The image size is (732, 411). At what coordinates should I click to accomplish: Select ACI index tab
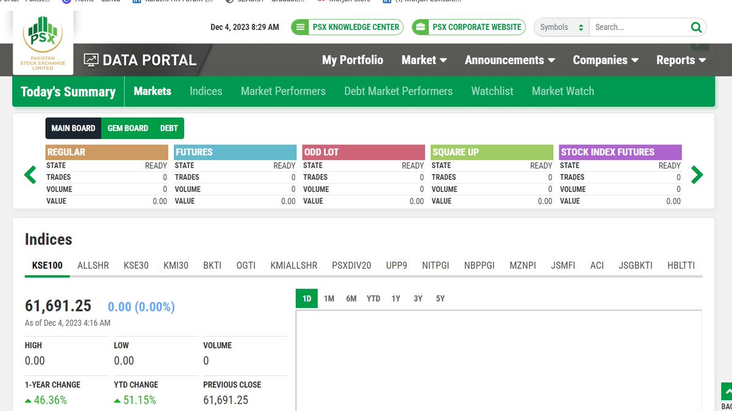597,265
